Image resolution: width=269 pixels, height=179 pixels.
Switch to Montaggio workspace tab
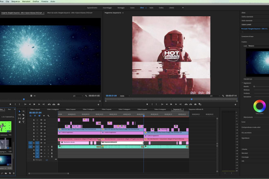click(121, 8)
